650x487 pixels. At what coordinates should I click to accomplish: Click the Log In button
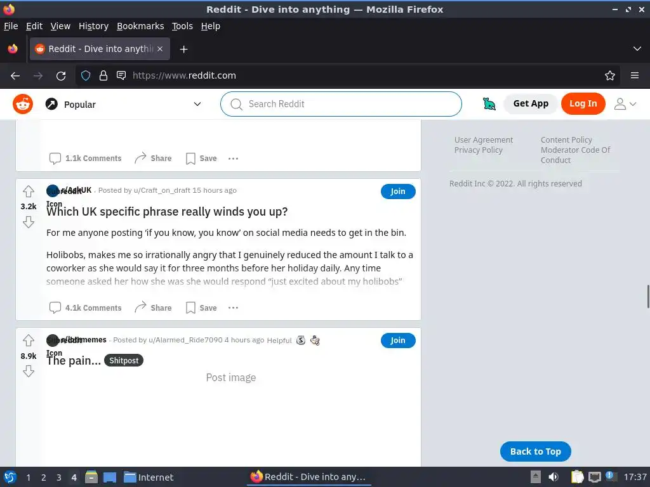pyautogui.click(x=583, y=103)
